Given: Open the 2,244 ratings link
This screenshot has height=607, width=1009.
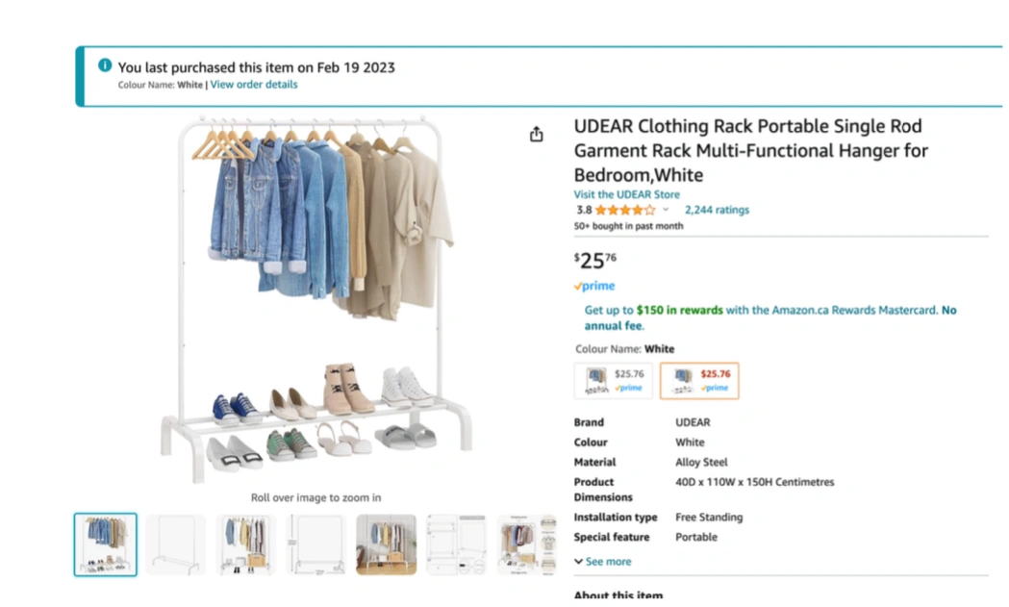Looking at the screenshot, I should (717, 210).
